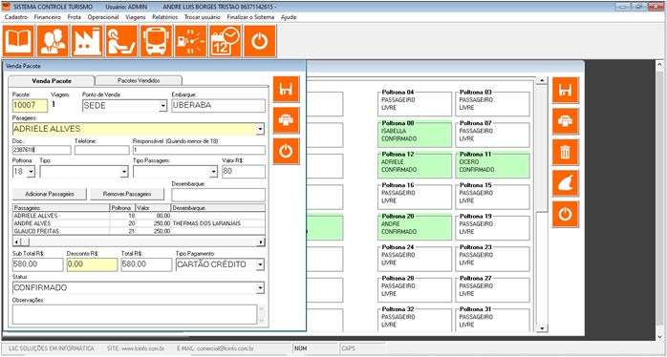667x357 pixels.
Task: Click Finalizar o Sistema menu item
Action: 250,17
